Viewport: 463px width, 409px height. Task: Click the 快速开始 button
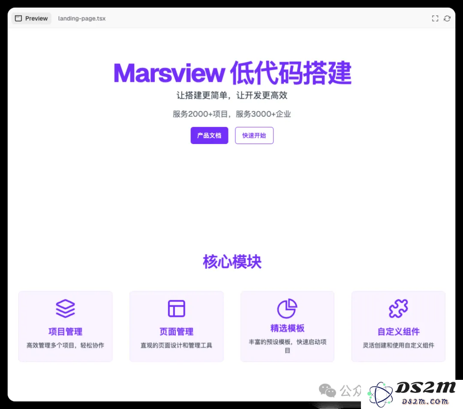[254, 135]
